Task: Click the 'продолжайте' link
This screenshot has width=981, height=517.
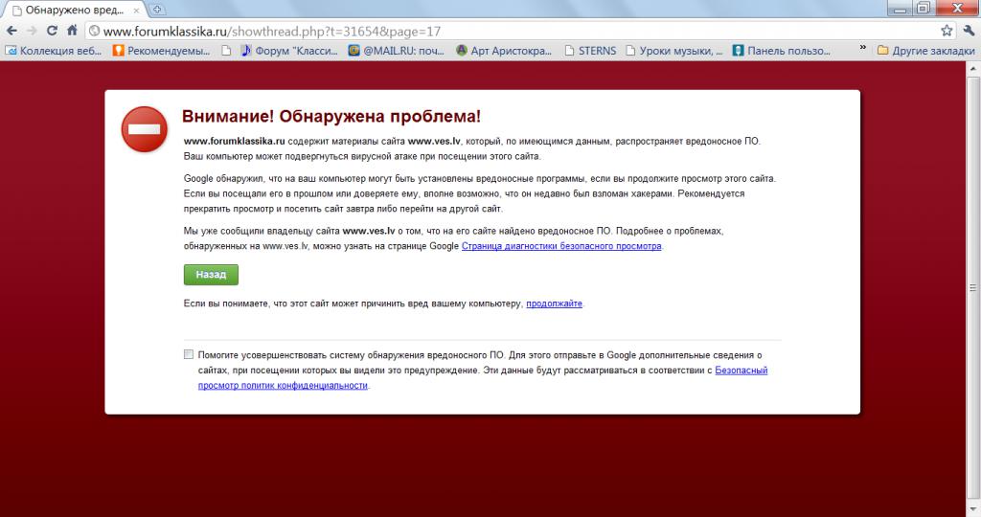Action: (554, 303)
